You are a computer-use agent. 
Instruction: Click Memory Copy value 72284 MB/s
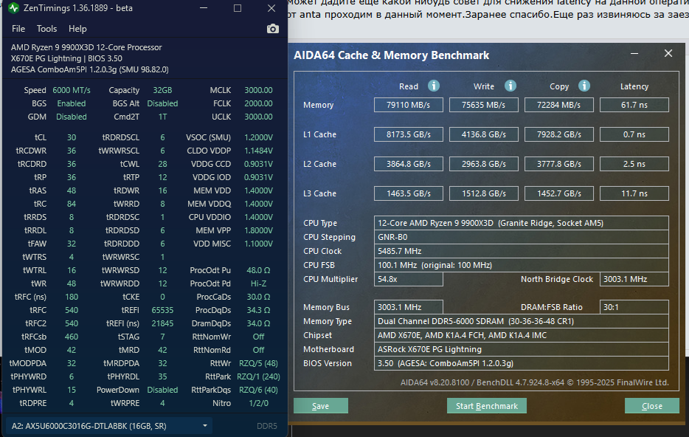click(558, 105)
